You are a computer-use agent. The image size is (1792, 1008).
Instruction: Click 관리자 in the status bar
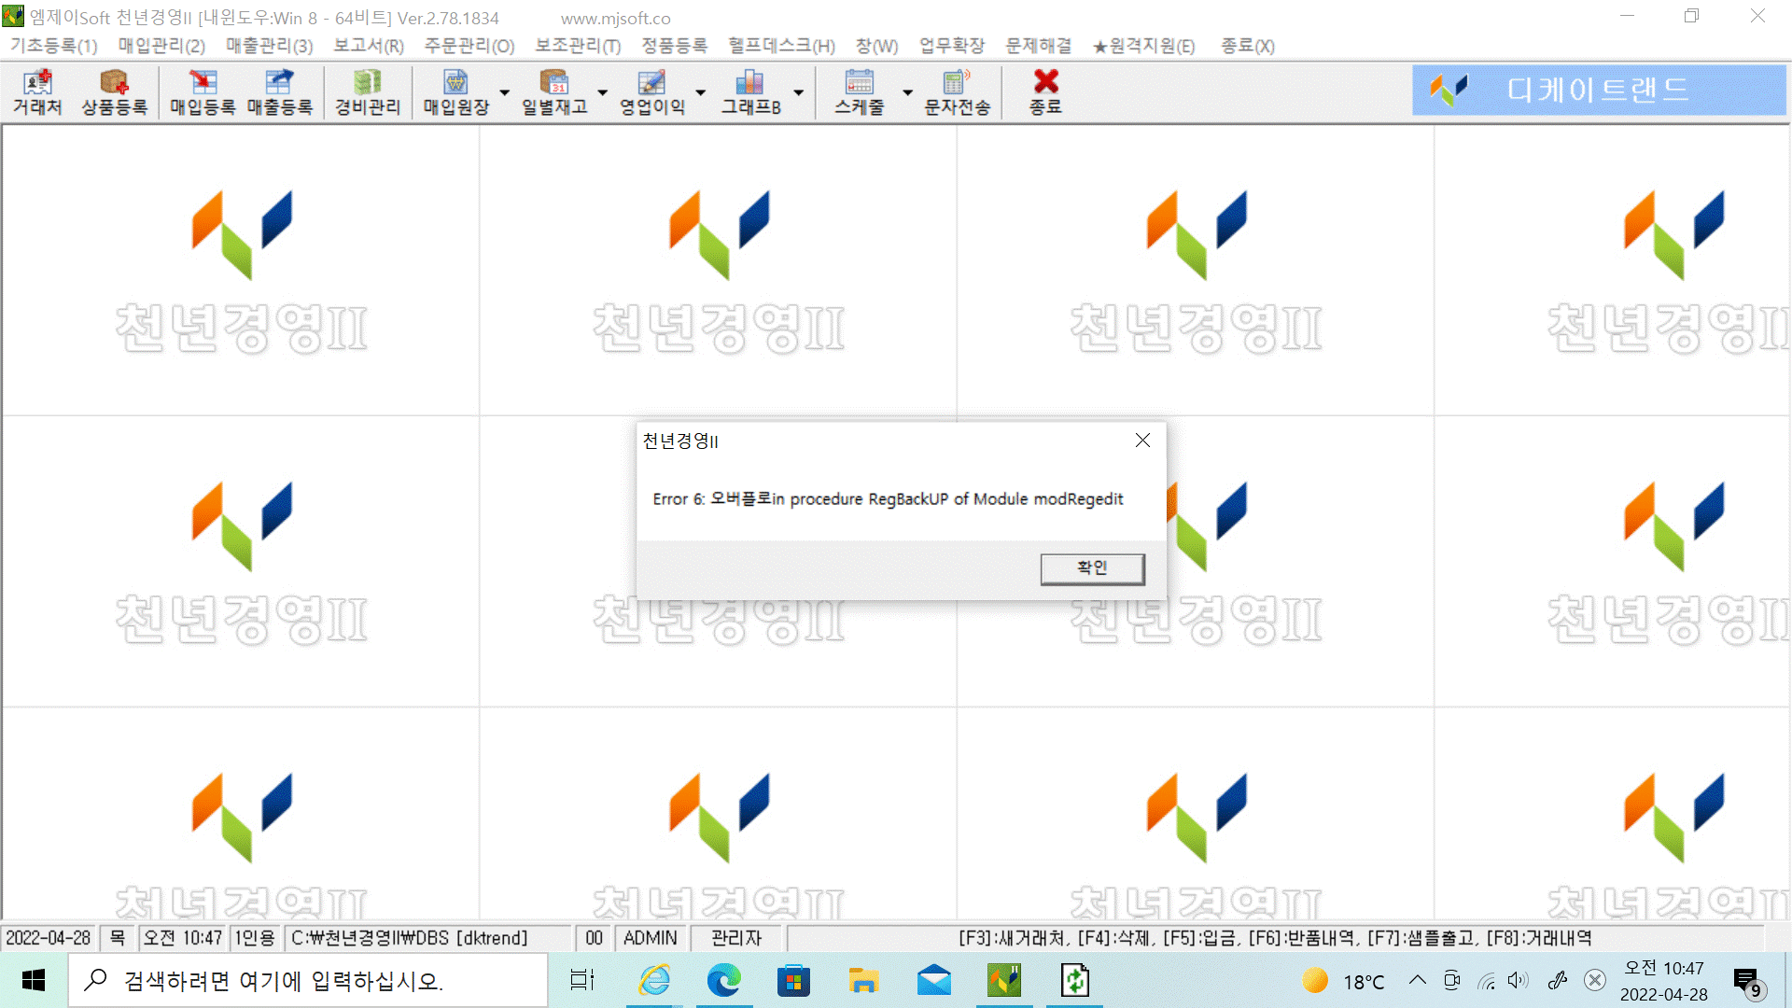tap(736, 938)
